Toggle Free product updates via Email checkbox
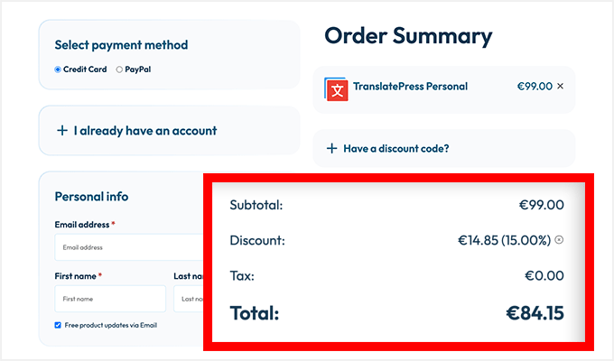Viewport: 614px width, 361px height. pyautogui.click(x=58, y=325)
